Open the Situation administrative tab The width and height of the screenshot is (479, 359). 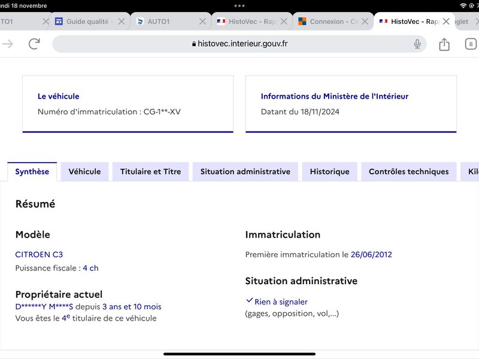pyautogui.click(x=245, y=172)
